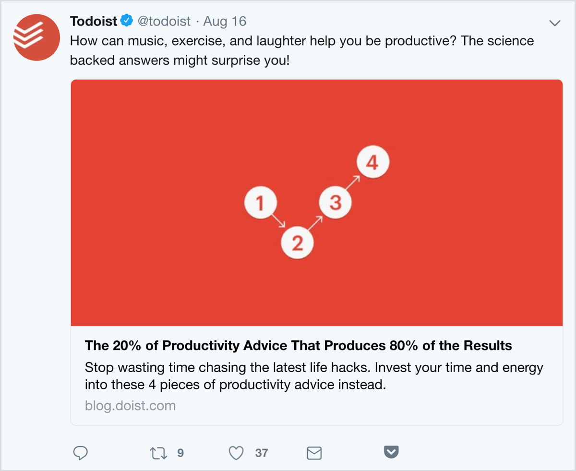Screen dimensions: 576x471
Task: Save the tweet to Pocket
Action: pos(391,452)
